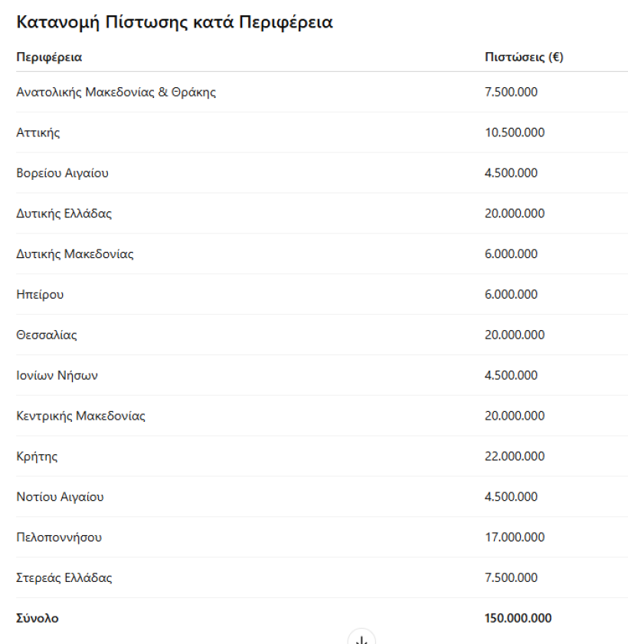Select the Περιφέρεια column header
This screenshot has height=644, width=628.
[49, 57]
